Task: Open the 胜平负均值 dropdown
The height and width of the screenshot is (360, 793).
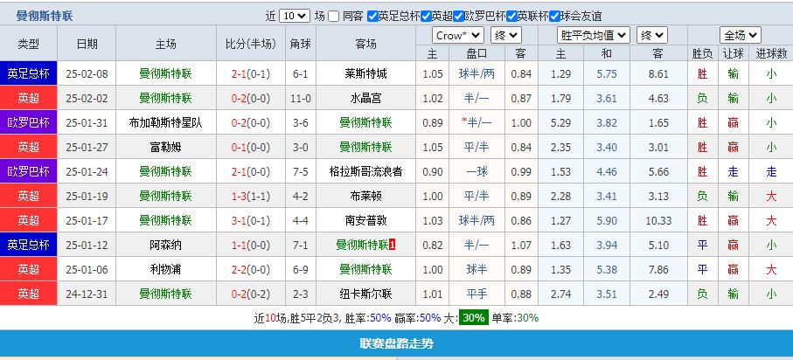Action: pos(594,35)
